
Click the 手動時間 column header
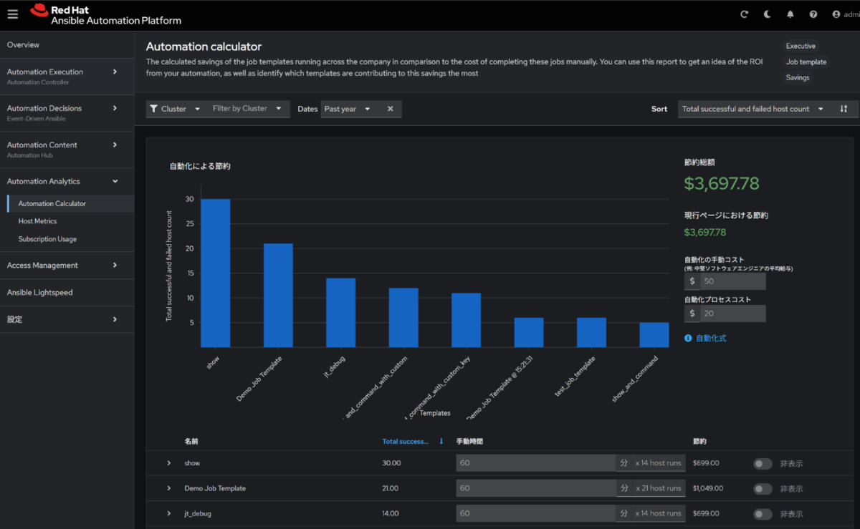click(470, 442)
